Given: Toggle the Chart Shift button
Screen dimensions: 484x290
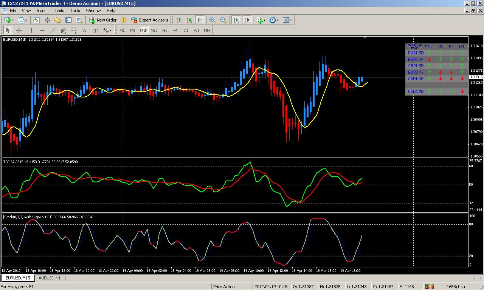Looking at the screenshot, I should (247, 20).
